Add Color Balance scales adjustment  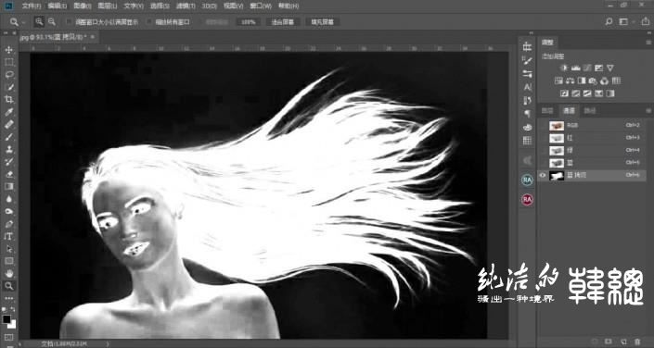[571, 81]
